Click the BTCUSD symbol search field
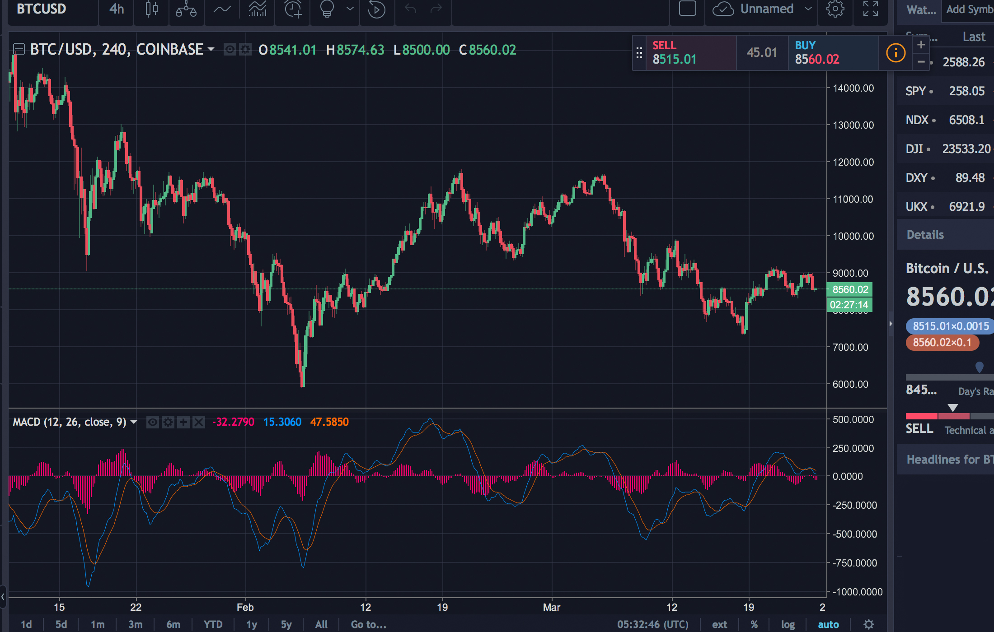The image size is (994, 632). coord(41,9)
